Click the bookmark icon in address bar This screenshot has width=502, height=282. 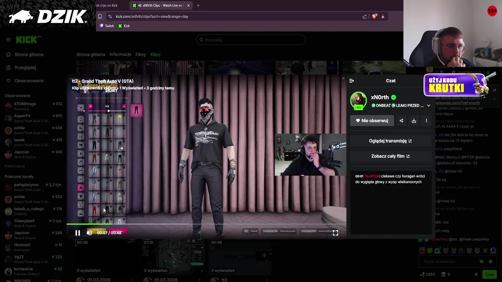[100, 16]
